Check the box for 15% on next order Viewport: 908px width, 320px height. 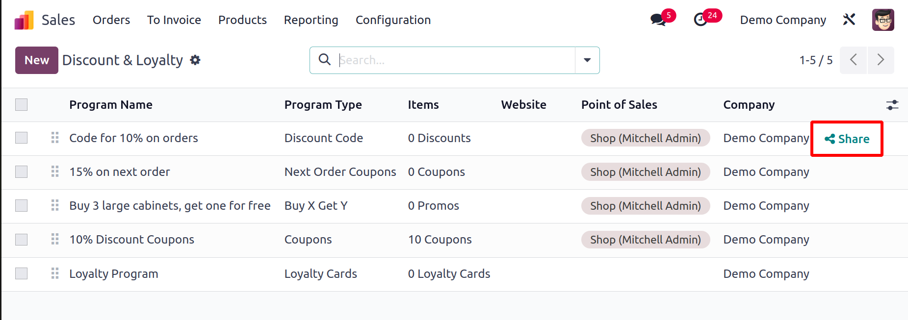(21, 172)
